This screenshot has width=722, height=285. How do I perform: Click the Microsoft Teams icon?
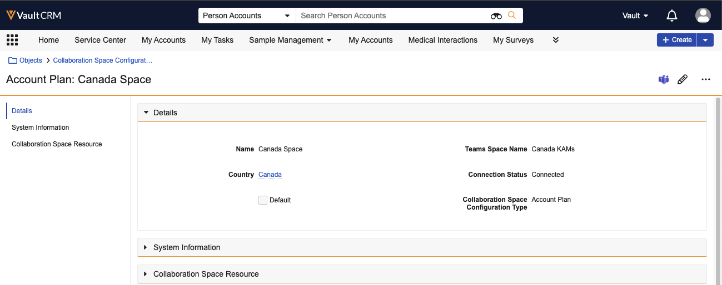click(664, 79)
